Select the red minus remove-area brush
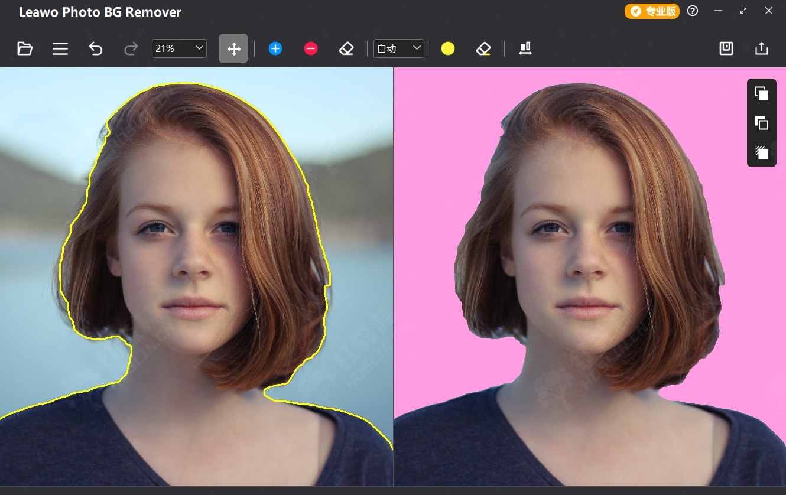The width and height of the screenshot is (786, 495). [x=311, y=48]
